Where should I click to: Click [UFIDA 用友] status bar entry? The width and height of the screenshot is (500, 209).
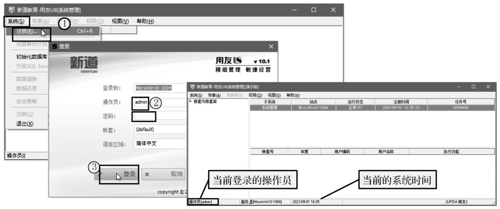456,202
